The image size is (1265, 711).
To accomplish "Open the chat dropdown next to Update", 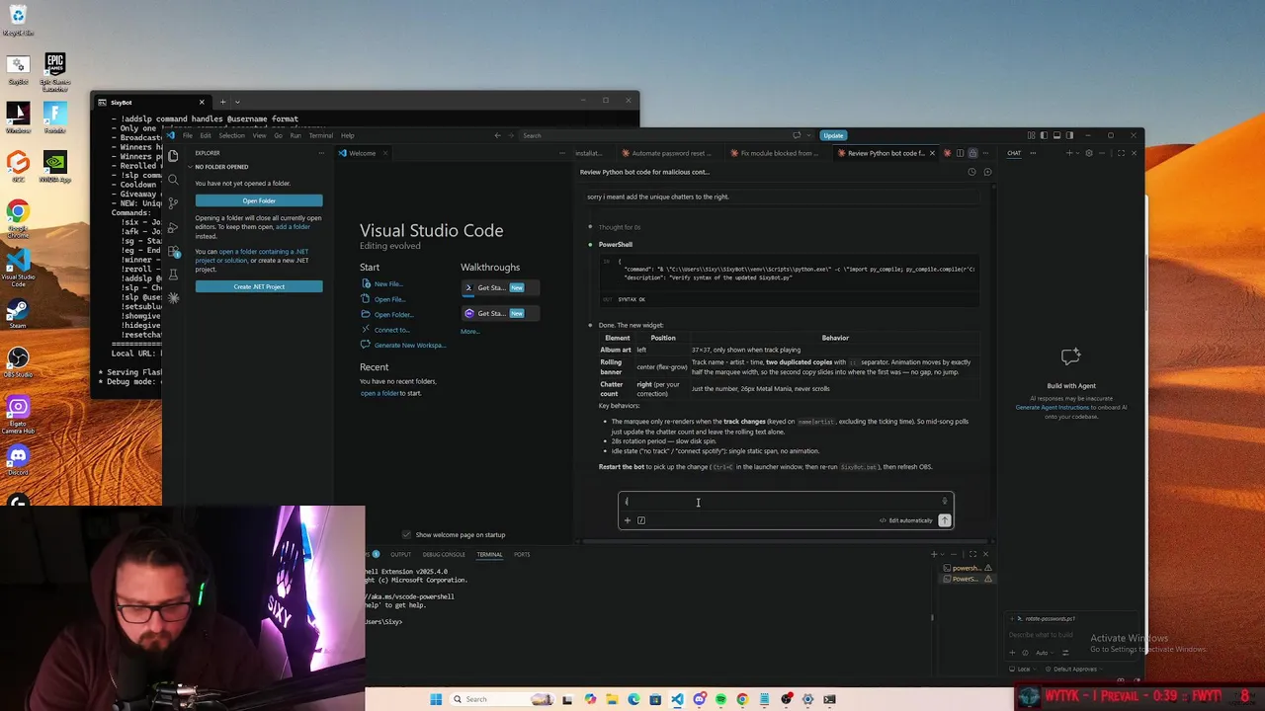I will (809, 135).
